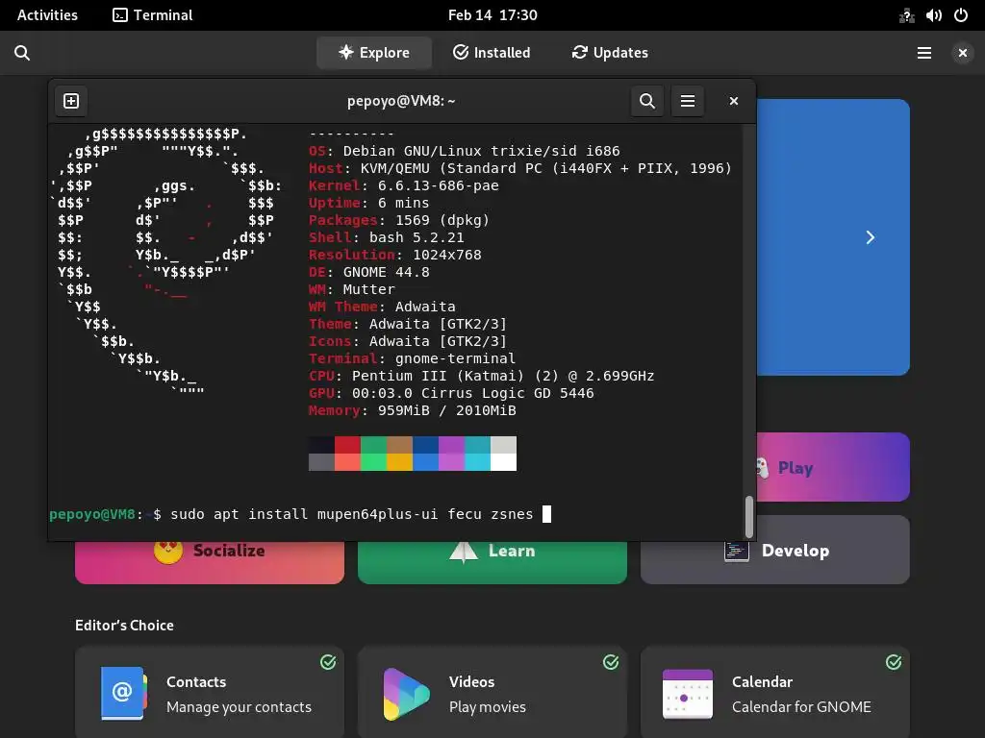Click the Calendar app icon
Image resolution: width=985 pixels, height=738 pixels.
point(688,694)
